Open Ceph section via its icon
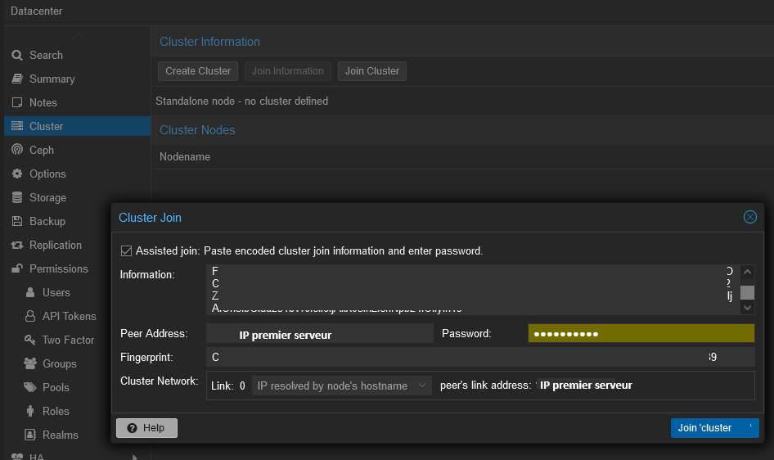 (17, 150)
